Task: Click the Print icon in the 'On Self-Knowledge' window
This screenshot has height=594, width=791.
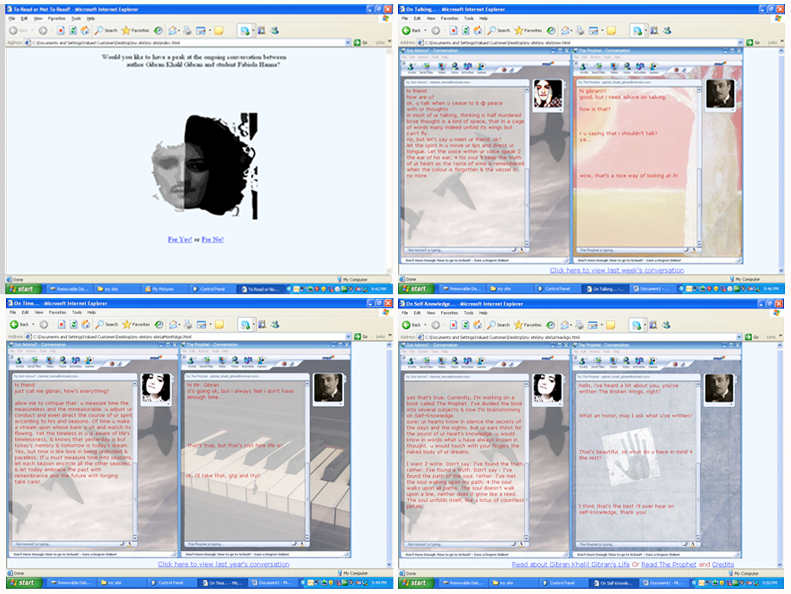Action: [x=579, y=324]
